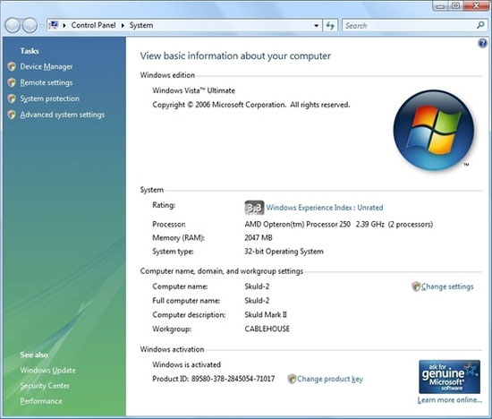Click the refresh arrows icon
The width and height of the screenshot is (492, 419).
330,25
